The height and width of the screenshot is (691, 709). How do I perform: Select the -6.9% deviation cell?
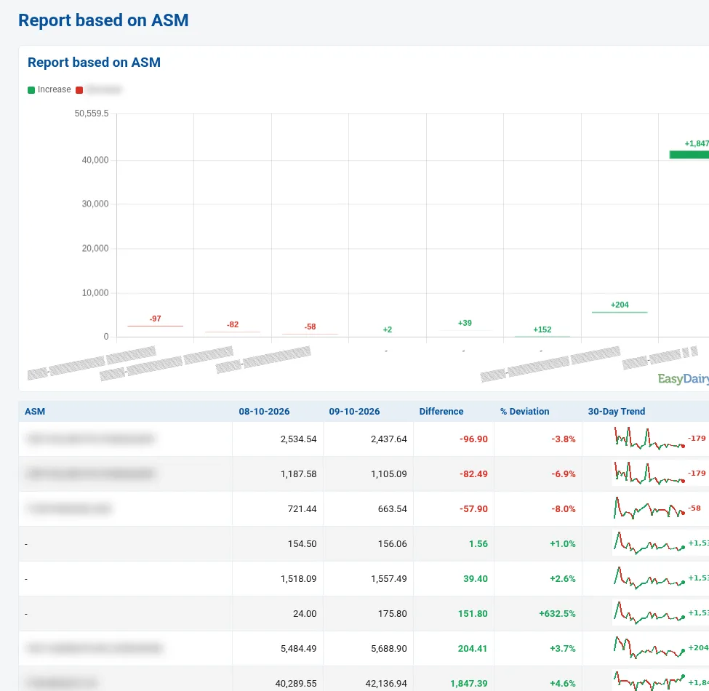coord(538,474)
